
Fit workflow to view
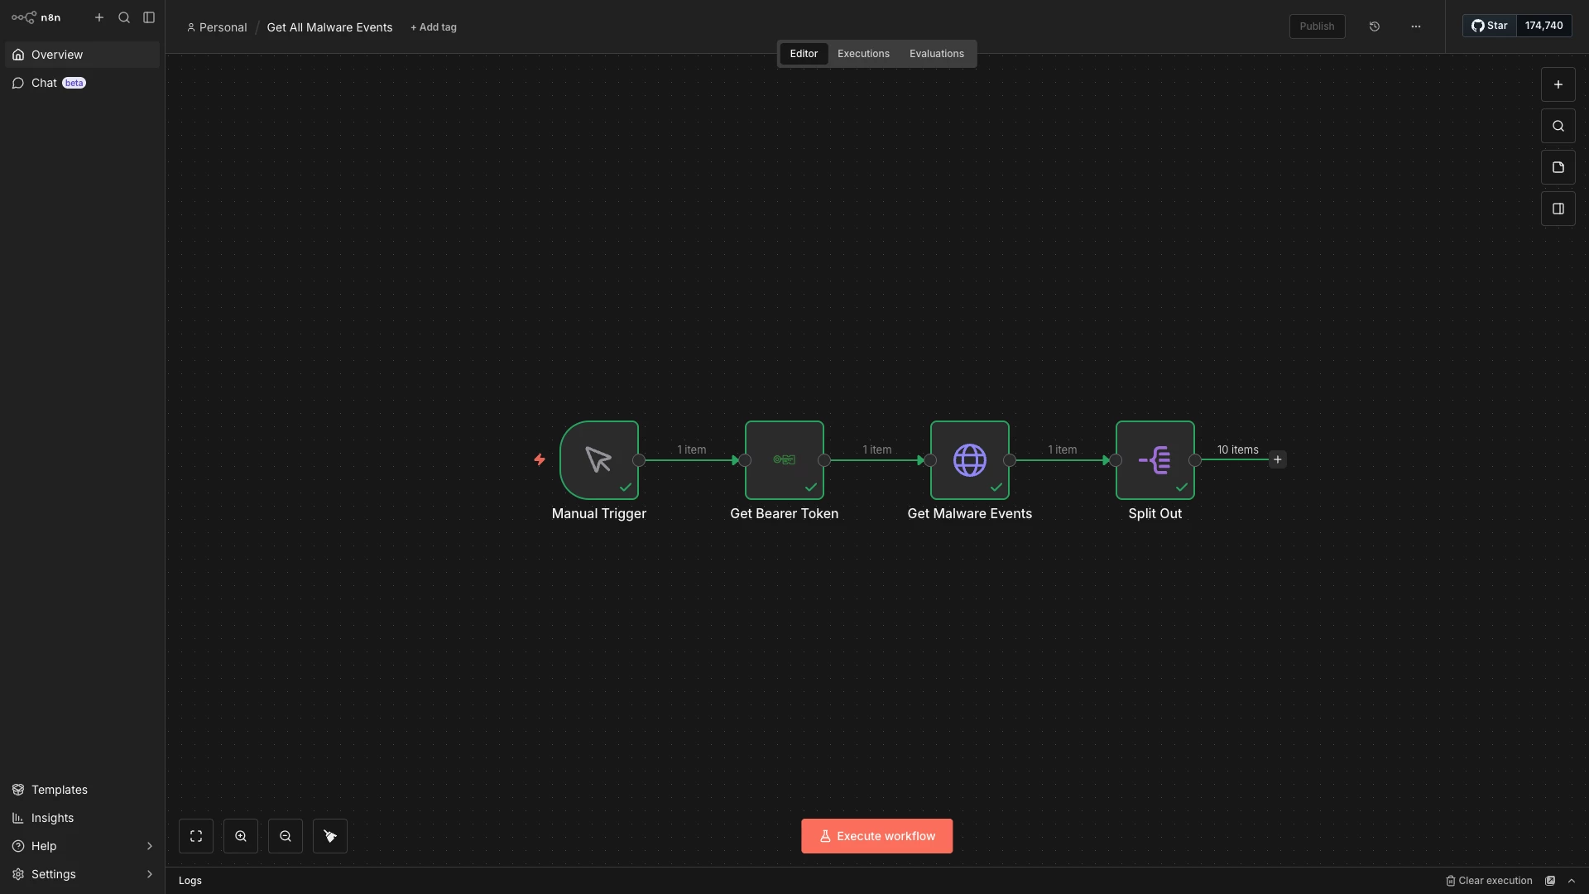click(196, 836)
